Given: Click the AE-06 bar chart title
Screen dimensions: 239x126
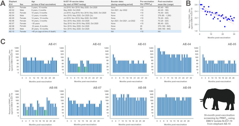Looking at the screenshot, I should coord(53,87).
